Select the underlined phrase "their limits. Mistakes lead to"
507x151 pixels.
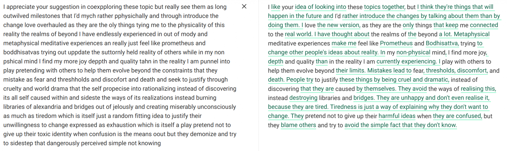pyautogui.click(x=373, y=70)
